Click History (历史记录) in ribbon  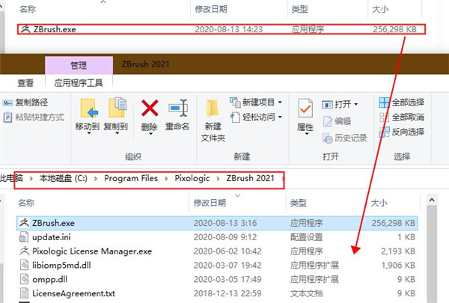(345, 138)
